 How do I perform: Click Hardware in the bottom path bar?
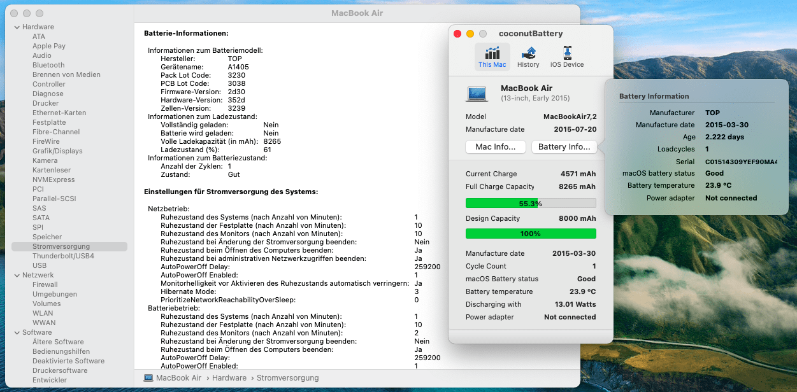pos(229,378)
